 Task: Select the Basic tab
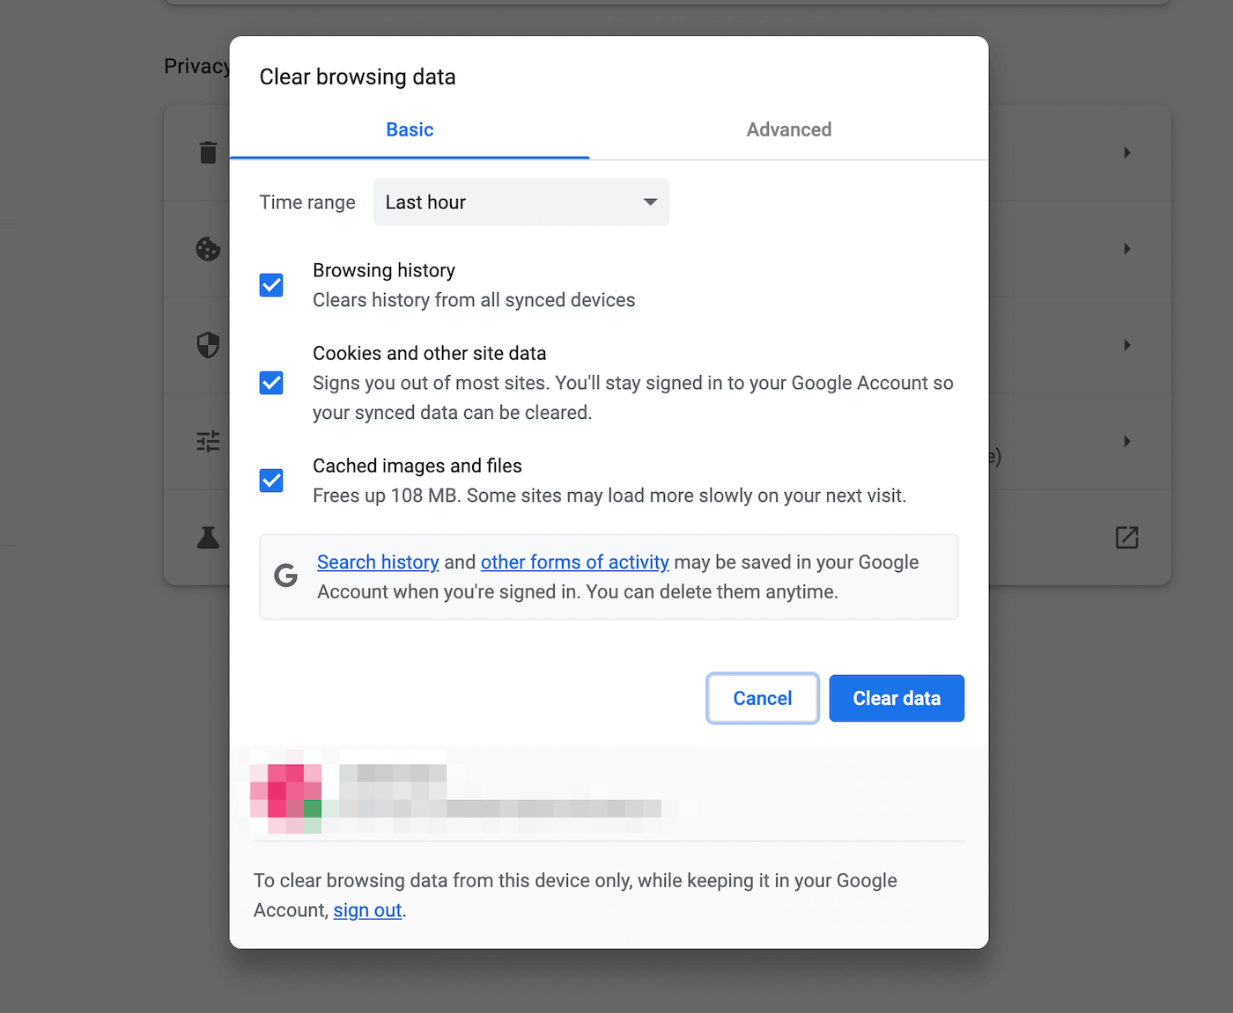[x=409, y=129]
